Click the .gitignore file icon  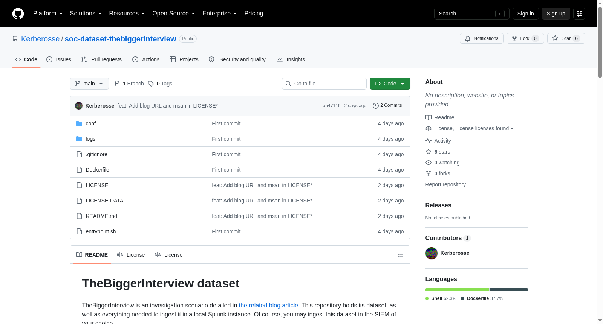[x=79, y=154]
